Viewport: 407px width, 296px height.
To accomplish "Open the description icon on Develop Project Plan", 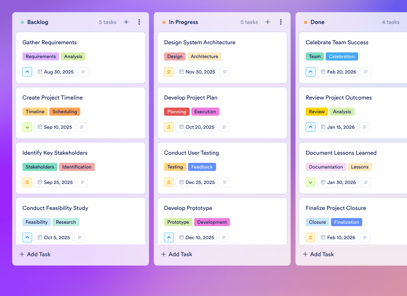I will (224, 127).
